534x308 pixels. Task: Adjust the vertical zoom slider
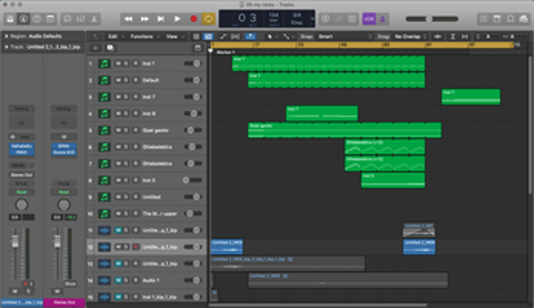click(487, 37)
